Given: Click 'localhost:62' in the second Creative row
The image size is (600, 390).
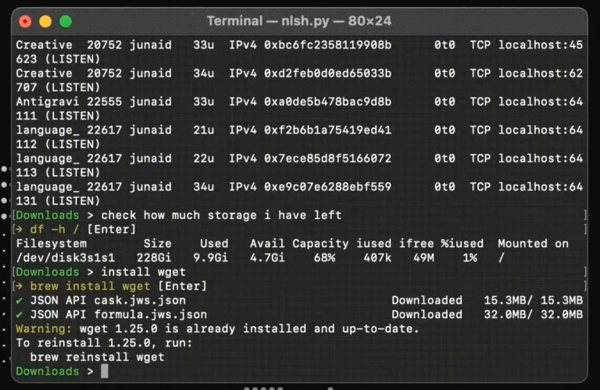Looking at the screenshot, I should pos(541,73).
